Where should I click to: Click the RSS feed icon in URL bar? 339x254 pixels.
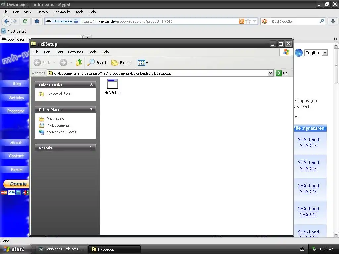(x=241, y=21)
